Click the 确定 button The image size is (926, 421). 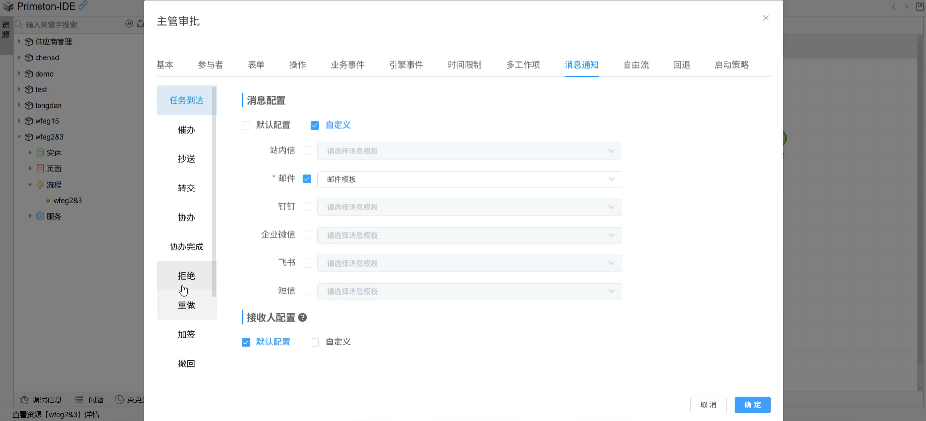[x=752, y=404]
